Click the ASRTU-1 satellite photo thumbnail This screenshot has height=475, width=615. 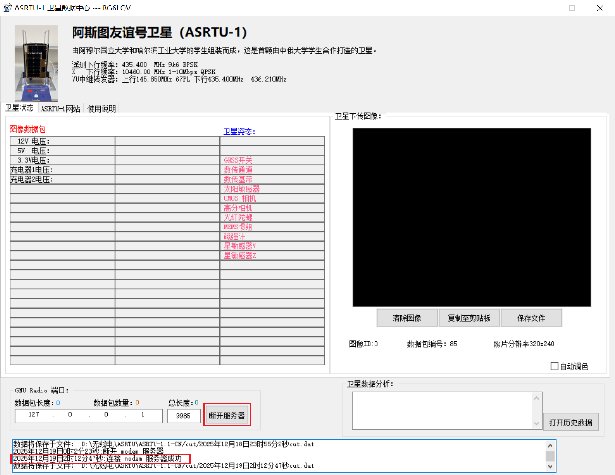coord(36,63)
